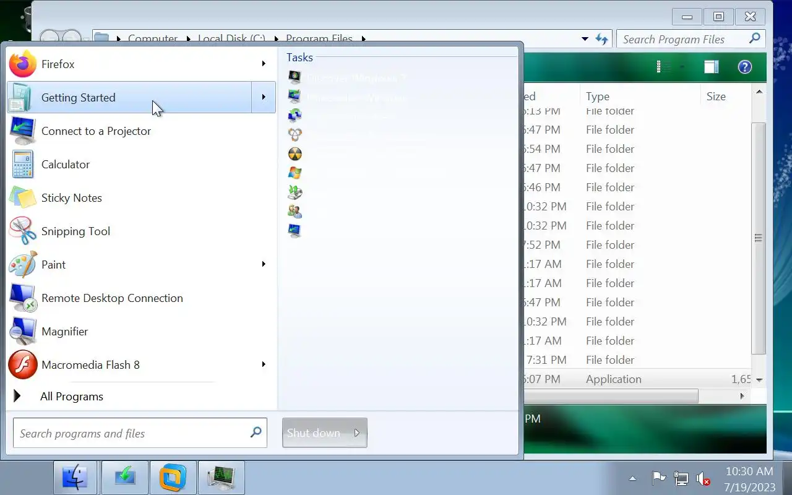Launch the Snipping Tool
The image size is (792, 495).
pos(141,231)
